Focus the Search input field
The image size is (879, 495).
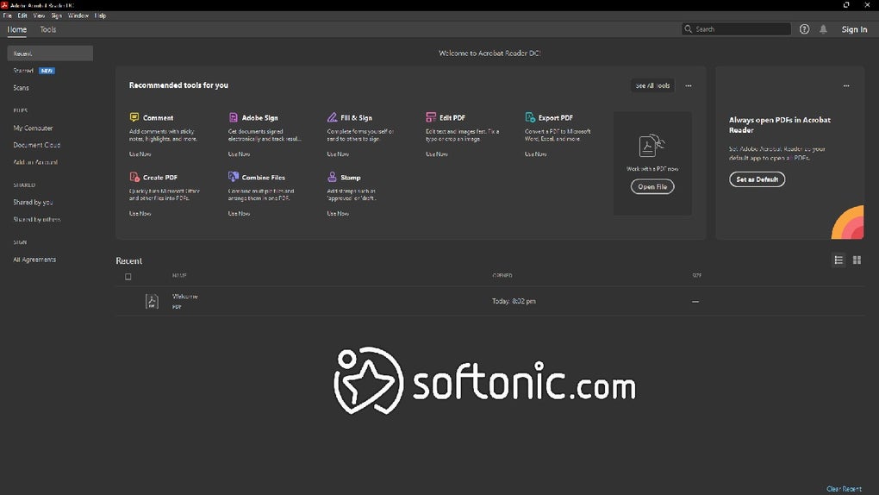click(736, 29)
